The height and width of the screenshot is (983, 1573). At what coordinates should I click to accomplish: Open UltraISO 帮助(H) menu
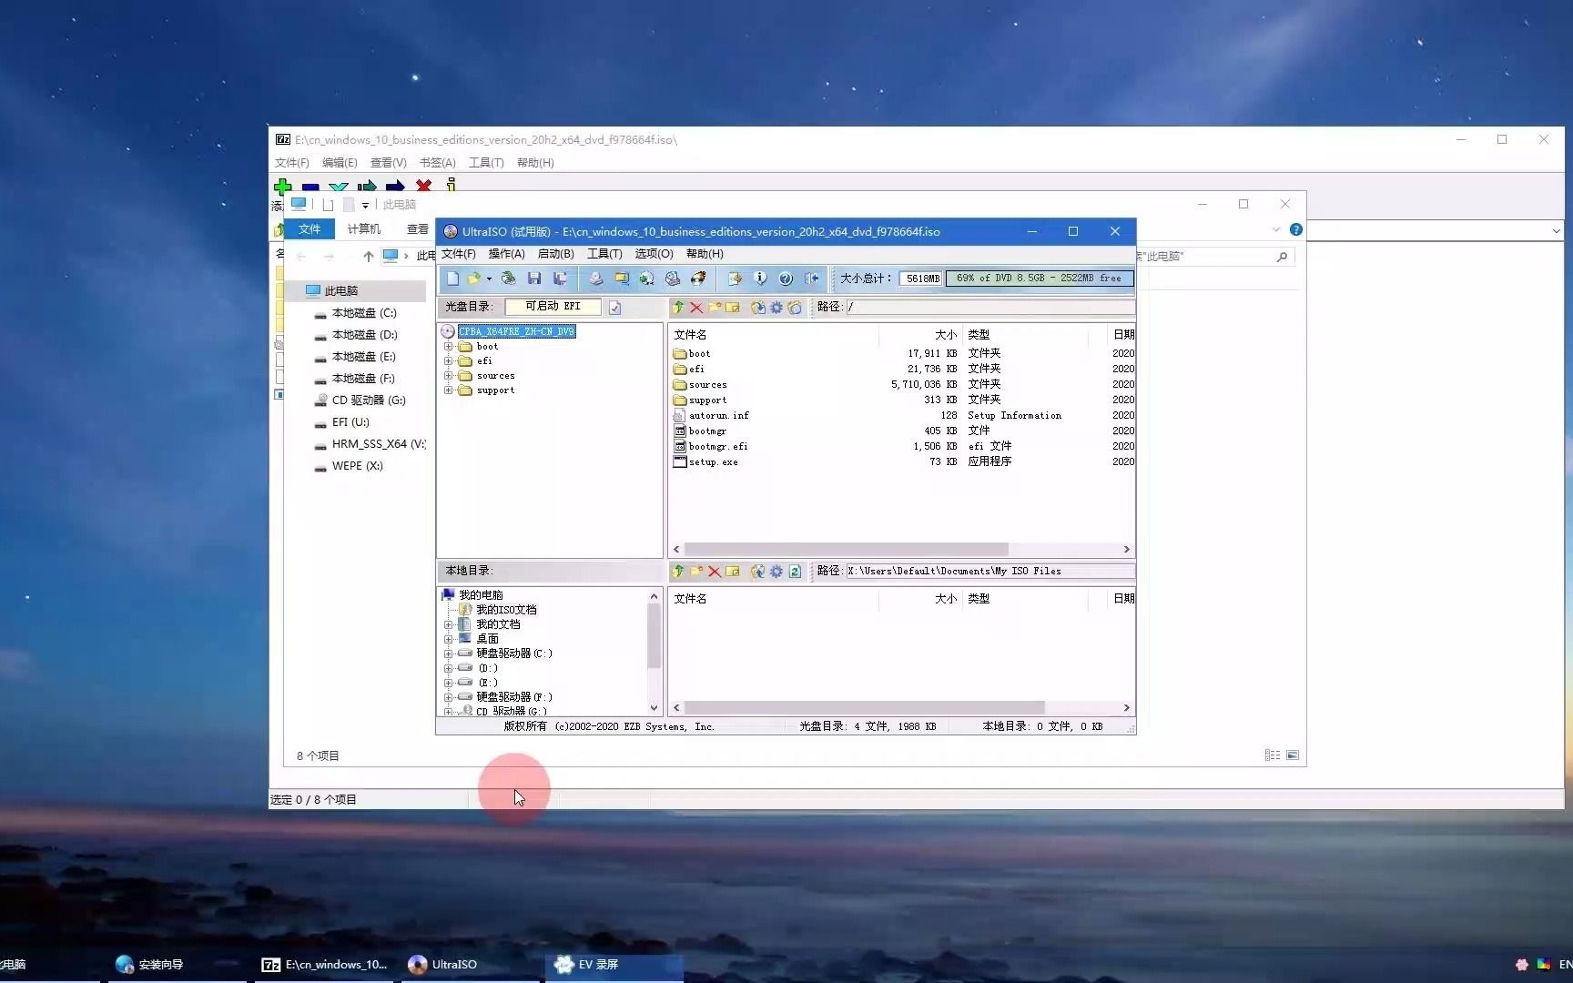[705, 254]
